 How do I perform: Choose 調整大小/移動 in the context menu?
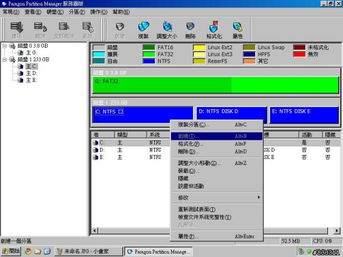(x=217, y=163)
